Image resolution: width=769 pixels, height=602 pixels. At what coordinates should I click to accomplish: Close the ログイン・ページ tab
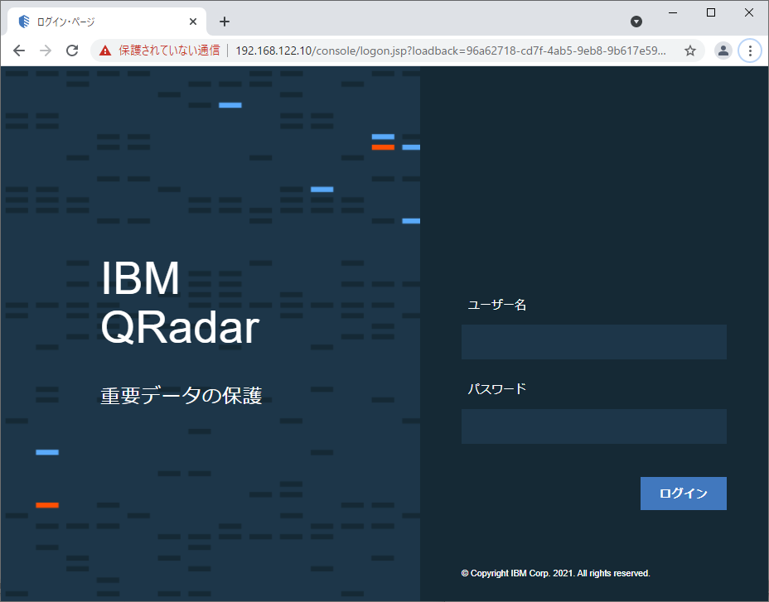pyautogui.click(x=193, y=22)
